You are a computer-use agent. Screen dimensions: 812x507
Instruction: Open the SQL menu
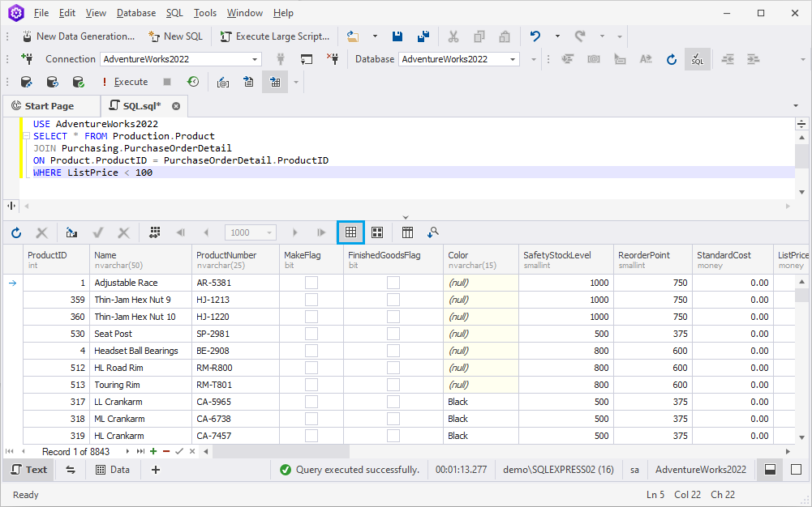[174, 13]
